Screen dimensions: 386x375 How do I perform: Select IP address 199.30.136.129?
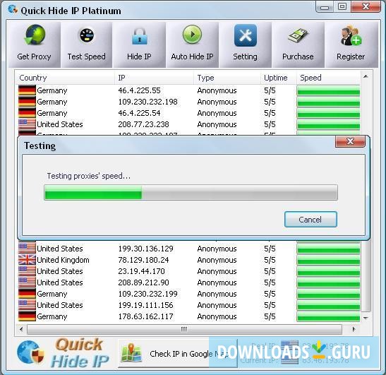tap(146, 249)
